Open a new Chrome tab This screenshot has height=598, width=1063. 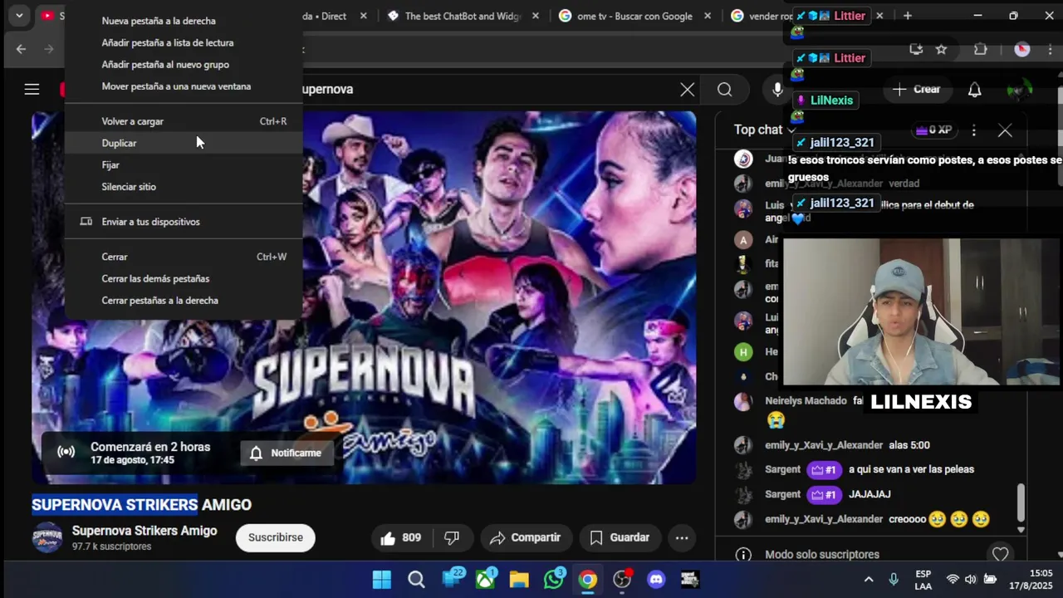coord(908,16)
